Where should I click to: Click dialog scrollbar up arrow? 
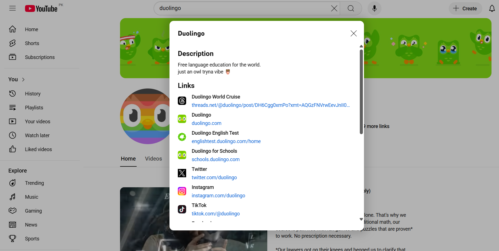tap(361, 46)
